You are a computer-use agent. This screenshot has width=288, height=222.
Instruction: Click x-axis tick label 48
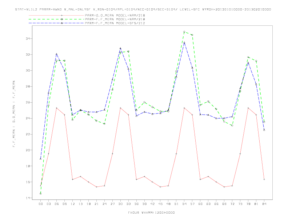(x=168, y=204)
